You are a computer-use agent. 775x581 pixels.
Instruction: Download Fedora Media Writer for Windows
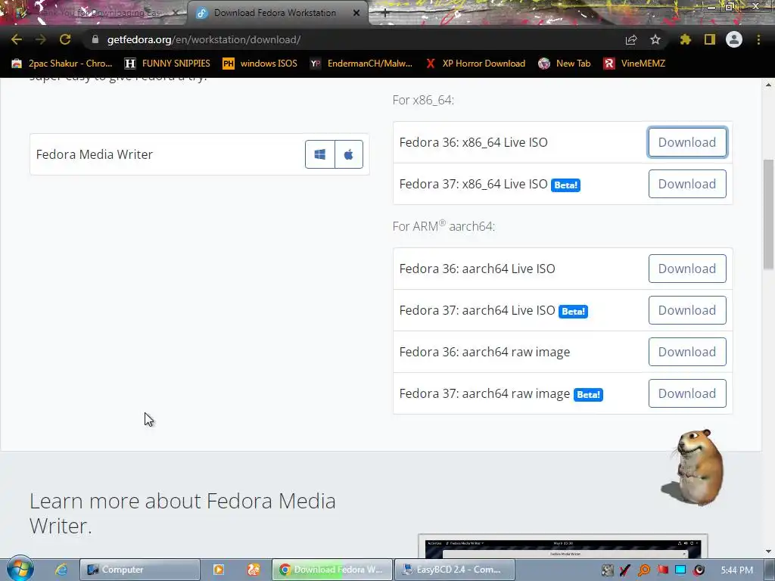[x=320, y=154]
